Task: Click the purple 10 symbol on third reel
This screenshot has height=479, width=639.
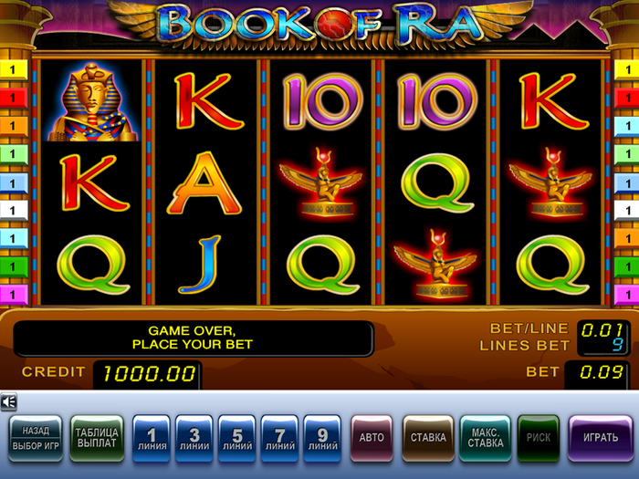Action: (x=322, y=102)
